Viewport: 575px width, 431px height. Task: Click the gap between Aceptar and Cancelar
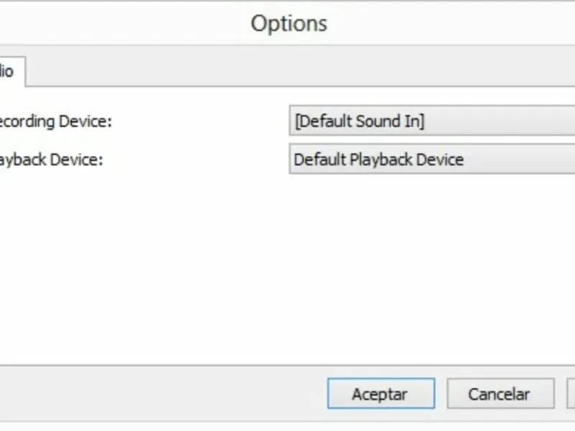[441, 394]
